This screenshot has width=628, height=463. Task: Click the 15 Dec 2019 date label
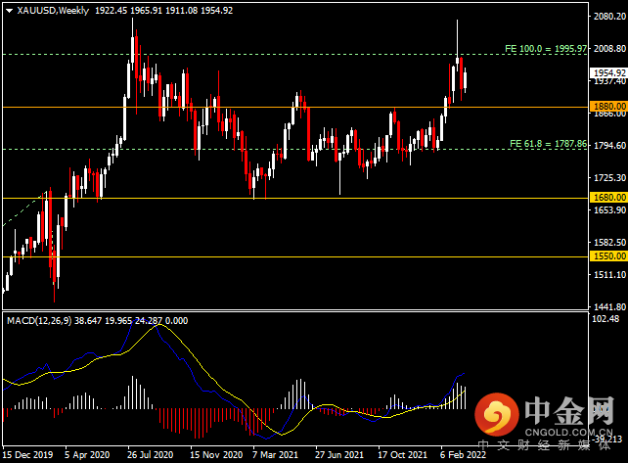tap(27, 455)
